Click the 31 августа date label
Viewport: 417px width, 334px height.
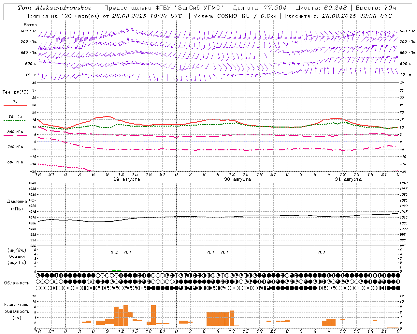coord(348,179)
